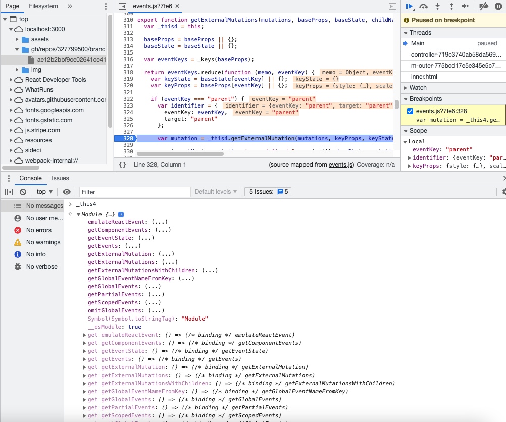Collapse the Threads section

click(x=406, y=33)
